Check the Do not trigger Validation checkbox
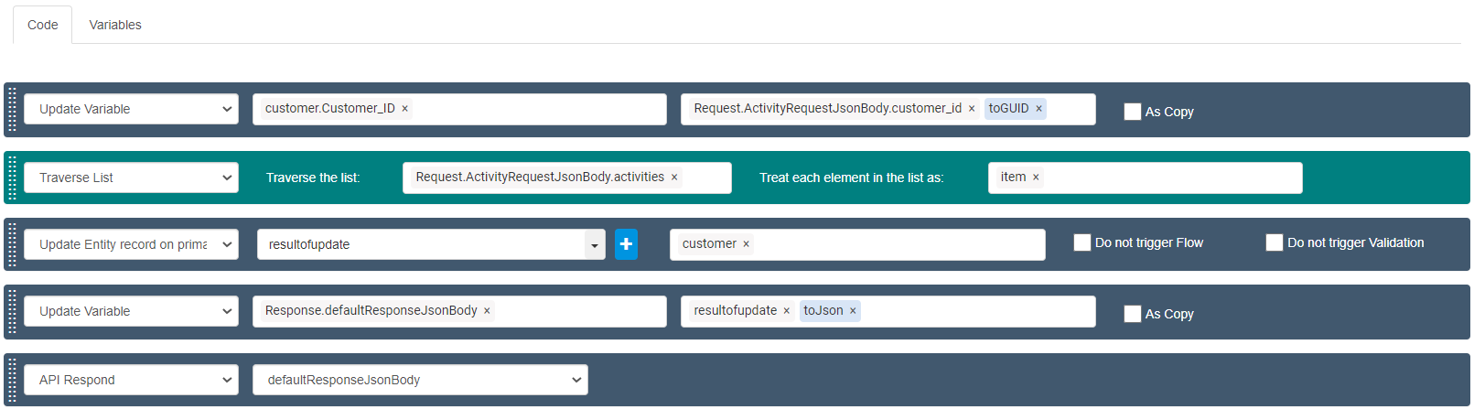The height and width of the screenshot is (409, 1474). pyautogui.click(x=1274, y=242)
